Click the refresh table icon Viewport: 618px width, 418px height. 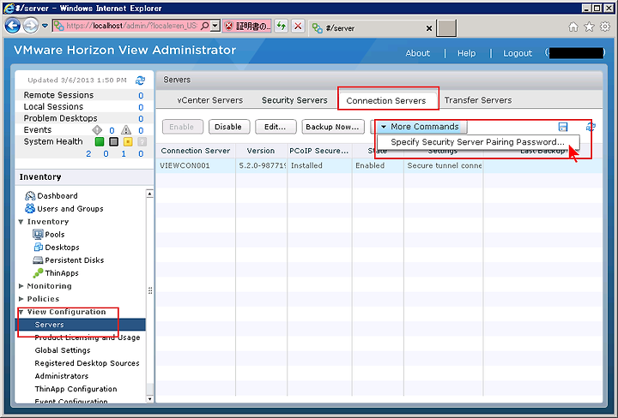(x=590, y=127)
